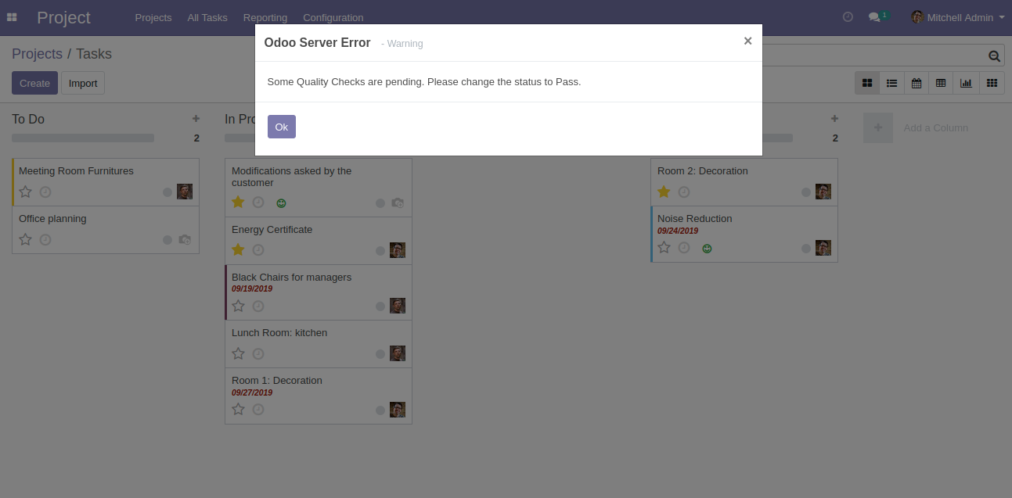The width and height of the screenshot is (1012, 498).
Task: Switch to list view
Action: click(891, 83)
